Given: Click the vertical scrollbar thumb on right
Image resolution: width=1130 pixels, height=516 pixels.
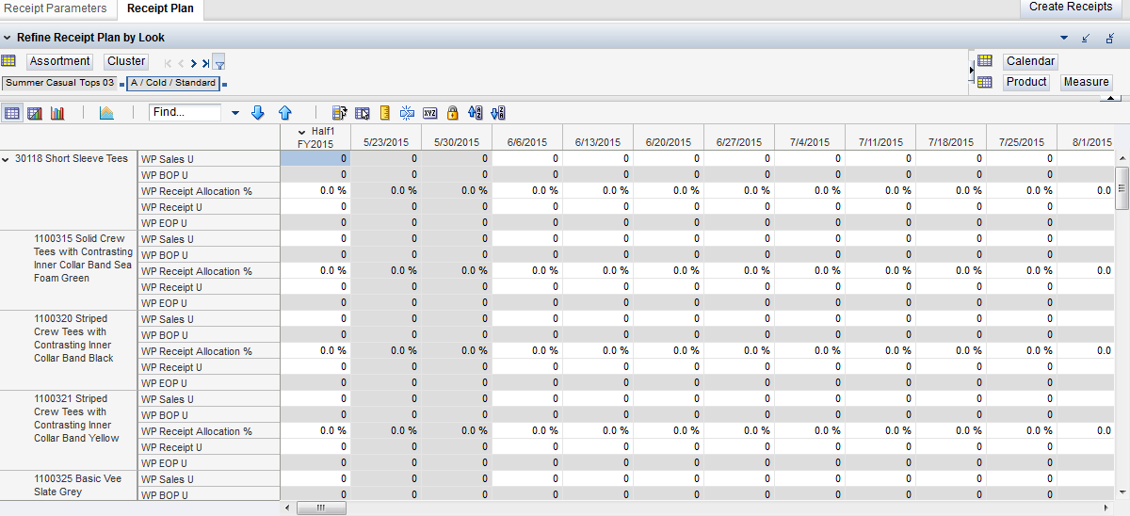Looking at the screenshot, I should 1122,188.
